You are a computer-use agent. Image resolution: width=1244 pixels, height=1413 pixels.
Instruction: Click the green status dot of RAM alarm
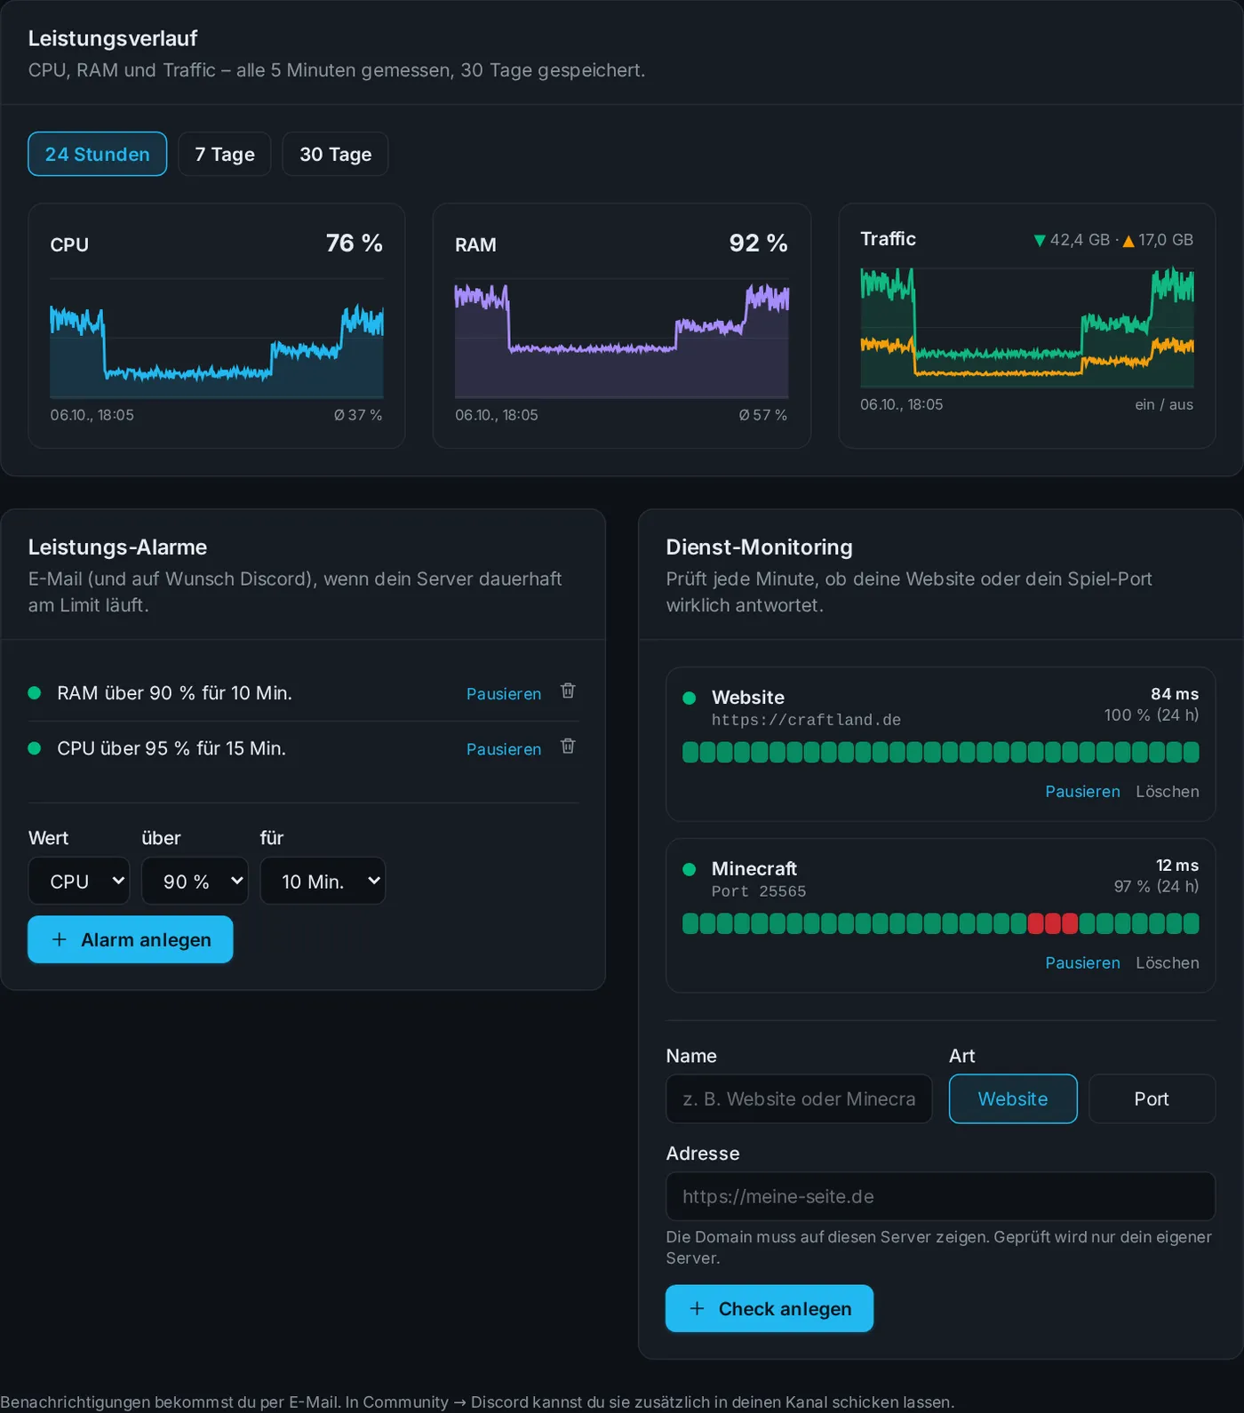coord(35,693)
